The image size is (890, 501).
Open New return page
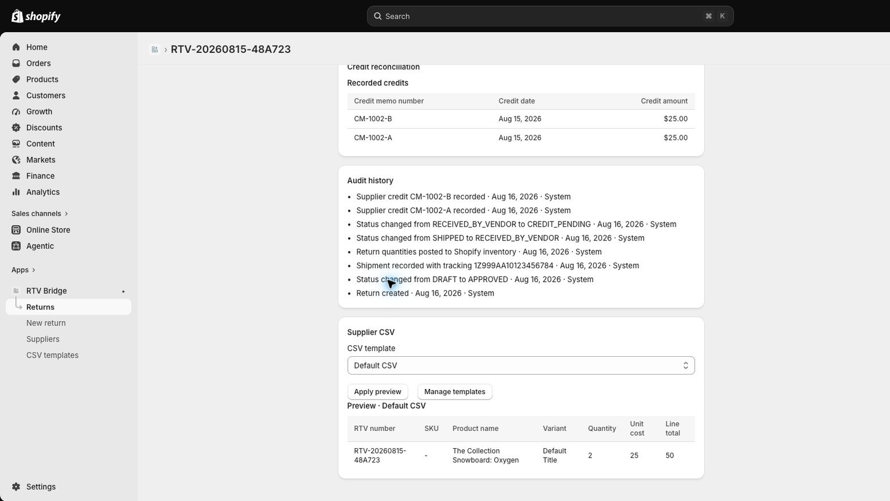click(46, 323)
